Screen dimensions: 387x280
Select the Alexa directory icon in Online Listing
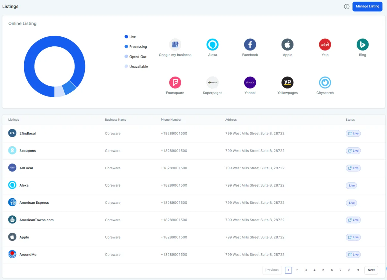(213, 44)
